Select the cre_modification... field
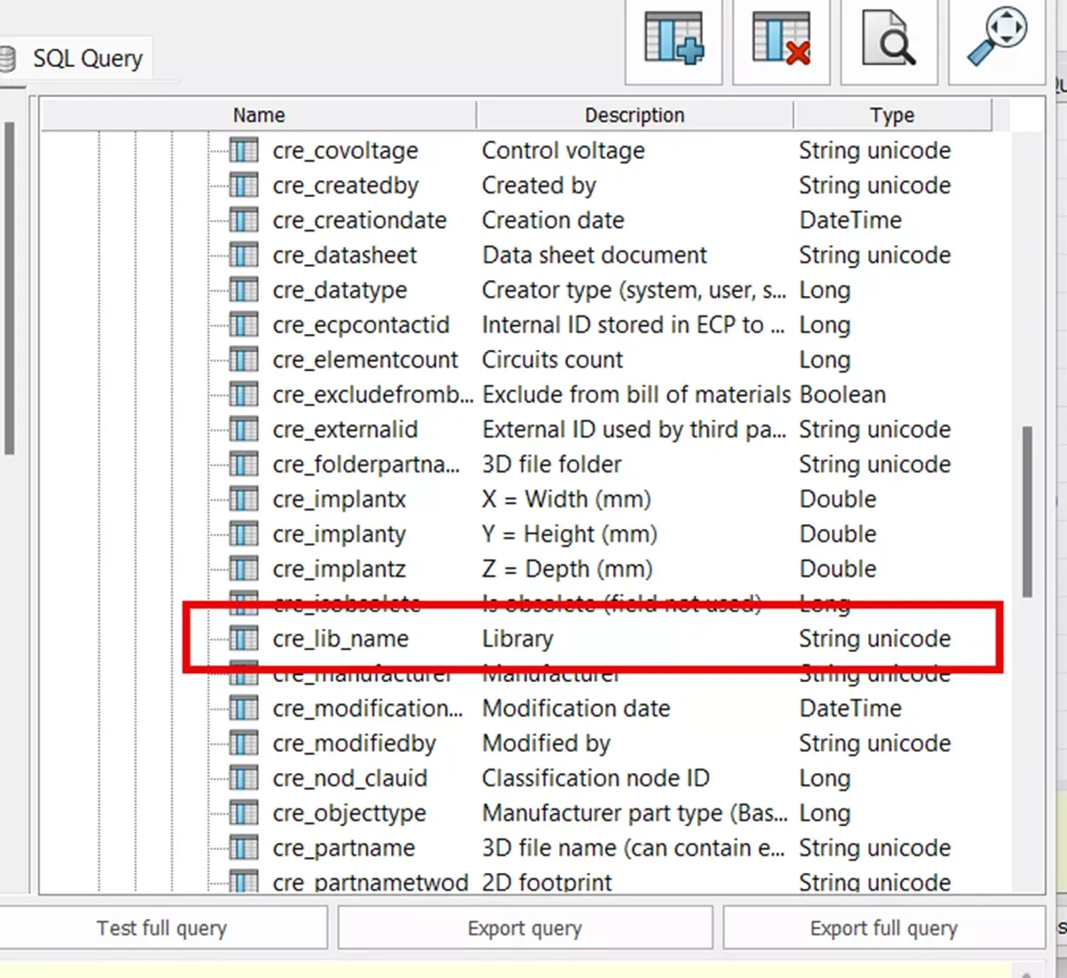 367,709
